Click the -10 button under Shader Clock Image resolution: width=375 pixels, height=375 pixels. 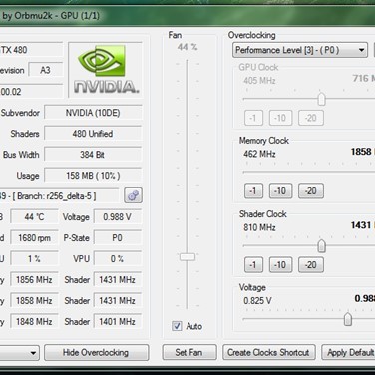coord(280,265)
